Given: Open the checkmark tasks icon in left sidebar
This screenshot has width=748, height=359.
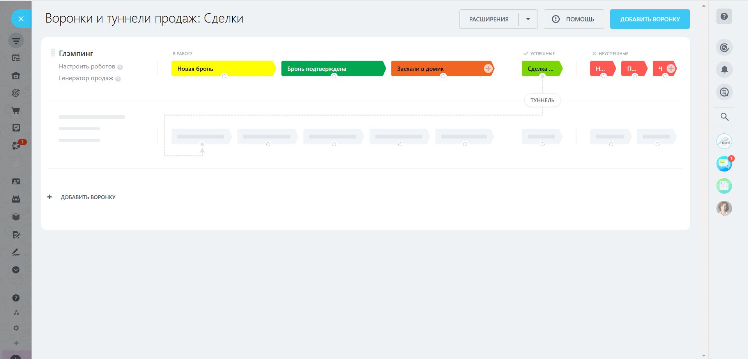Looking at the screenshot, I should [x=16, y=128].
